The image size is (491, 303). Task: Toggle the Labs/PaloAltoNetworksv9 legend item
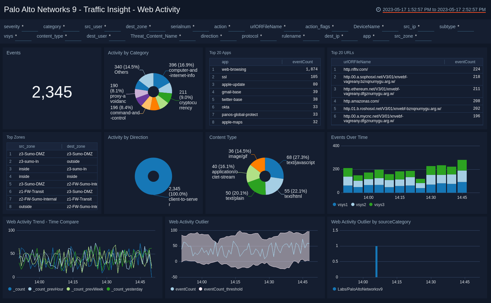tap(358, 289)
